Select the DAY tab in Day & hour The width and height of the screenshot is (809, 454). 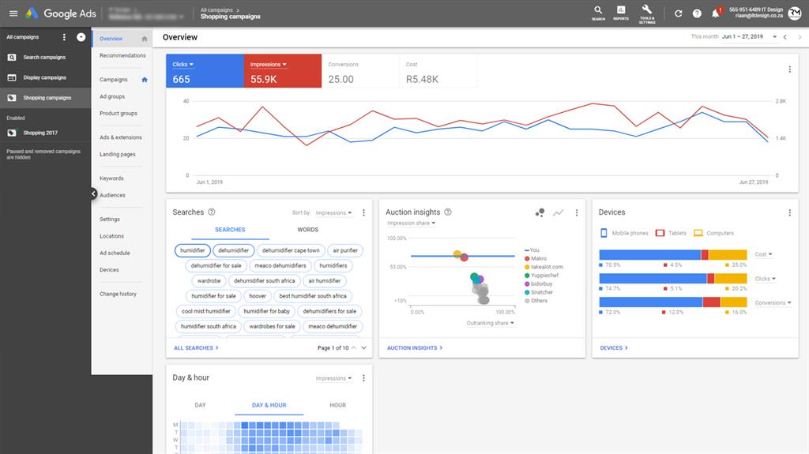[x=200, y=405]
